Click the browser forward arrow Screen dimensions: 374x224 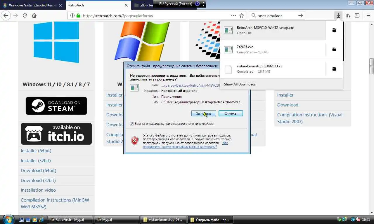point(15,15)
